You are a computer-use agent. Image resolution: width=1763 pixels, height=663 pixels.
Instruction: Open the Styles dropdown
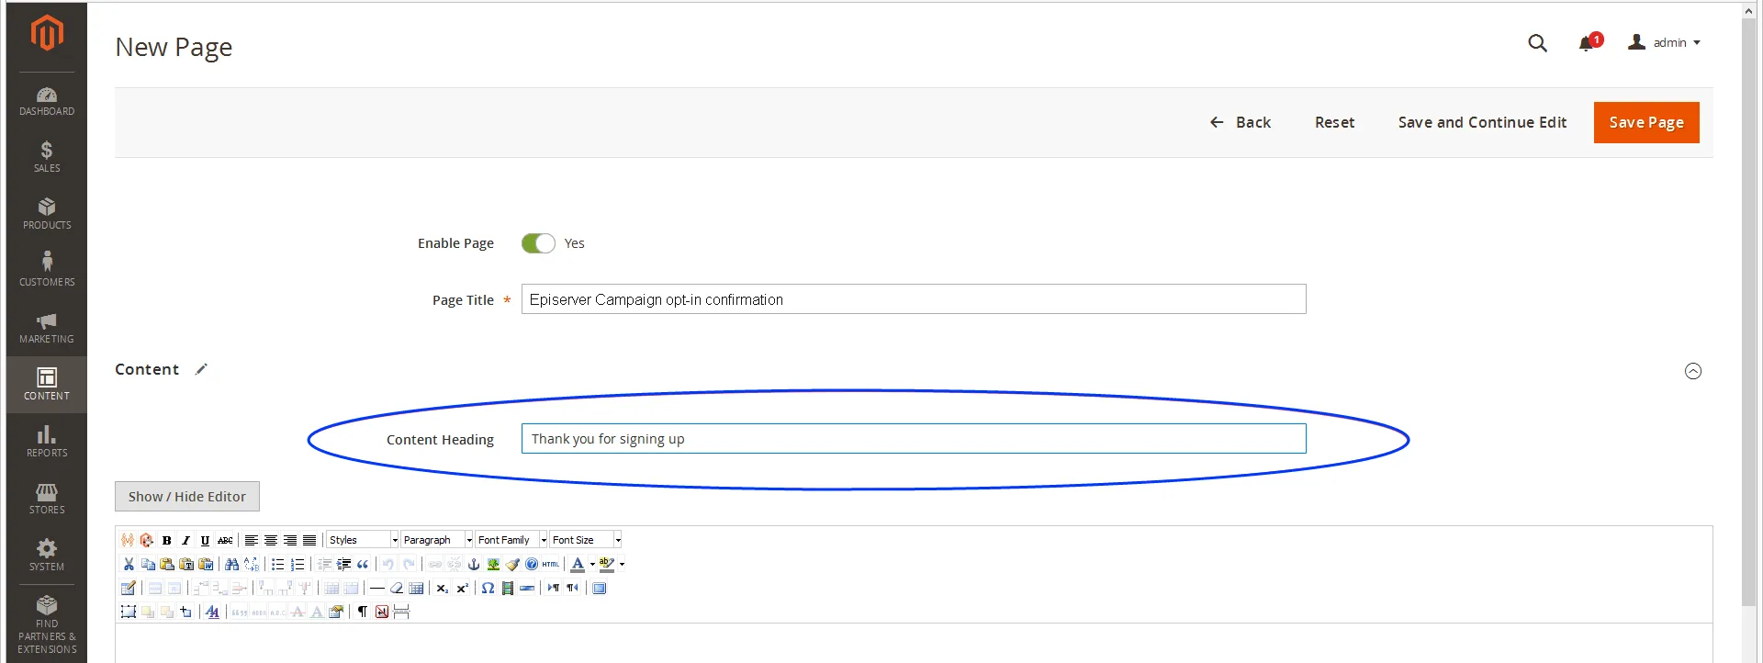pos(363,540)
